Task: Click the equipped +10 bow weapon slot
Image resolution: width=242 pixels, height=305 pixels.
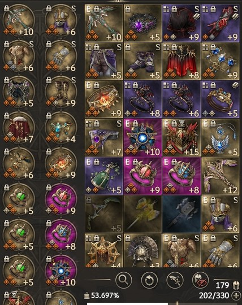Action: click(x=19, y=20)
